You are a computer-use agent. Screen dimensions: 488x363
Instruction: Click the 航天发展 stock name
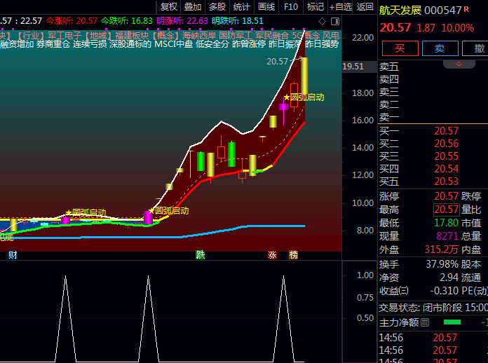point(400,11)
